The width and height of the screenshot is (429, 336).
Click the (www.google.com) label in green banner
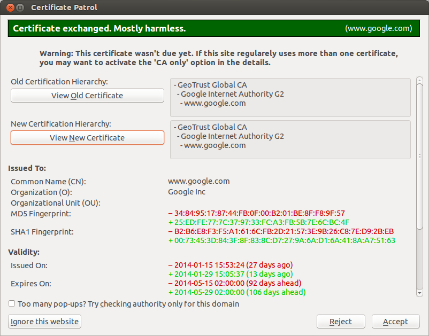pos(379,28)
